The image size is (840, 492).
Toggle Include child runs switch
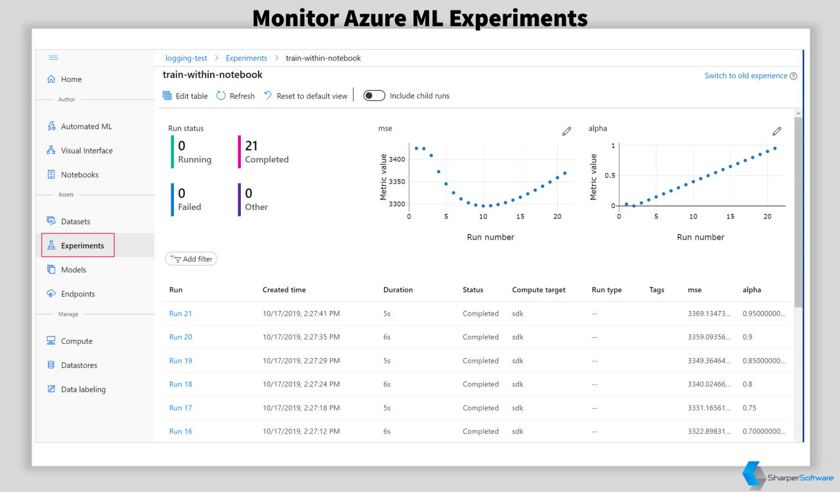374,96
